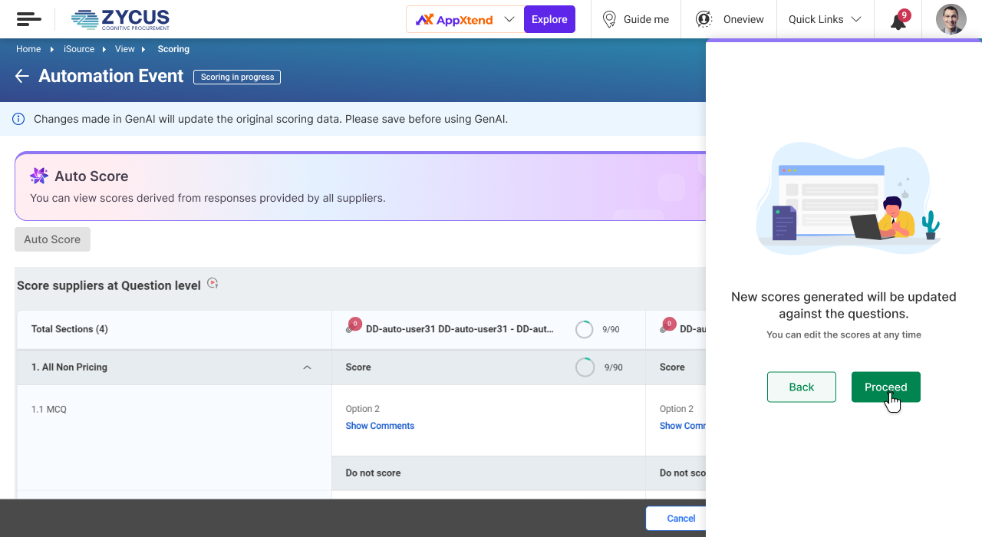Image resolution: width=982 pixels, height=537 pixels.
Task: Click the Proceed button
Action: [885, 387]
